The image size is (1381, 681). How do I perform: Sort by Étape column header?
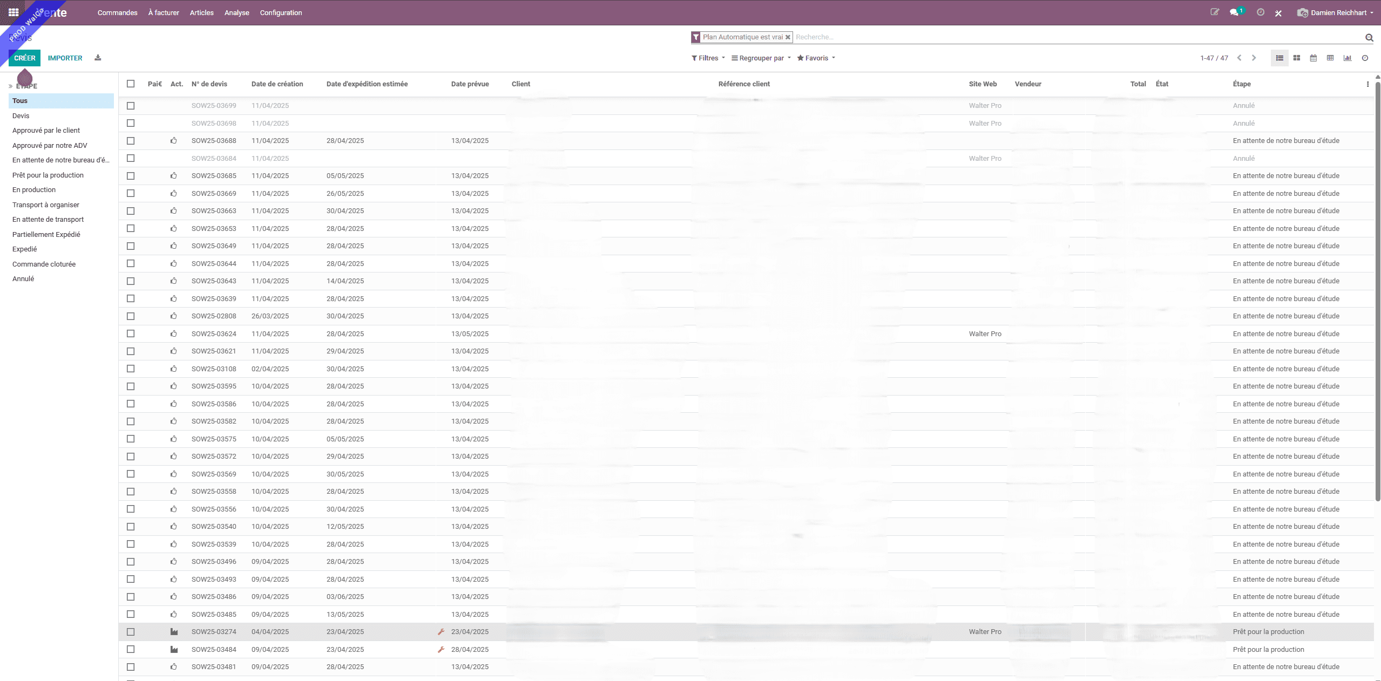coord(1242,84)
